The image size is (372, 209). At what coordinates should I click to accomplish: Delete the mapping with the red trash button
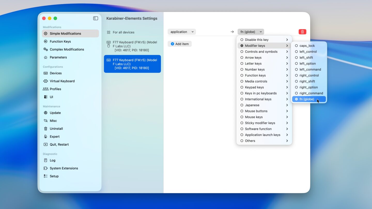point(302,32)
